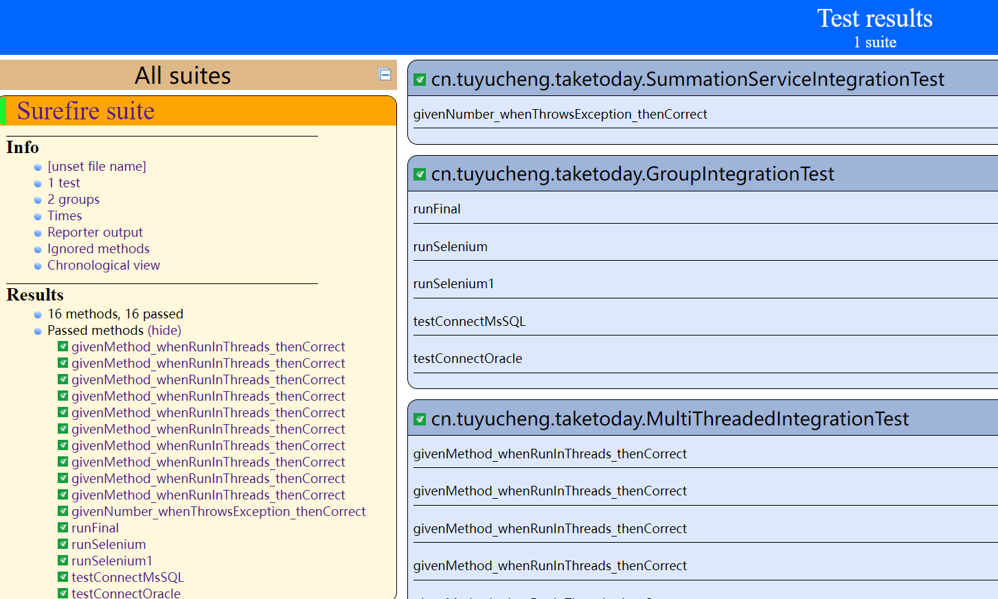This screenshot has height=599, width=998.
Task: Click passed check icon beside testConnectOracle link
Action: coord(63,593)
